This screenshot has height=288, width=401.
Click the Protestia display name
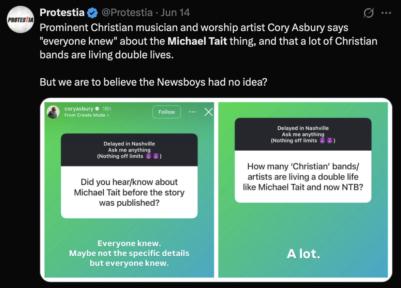coord(62,13)
